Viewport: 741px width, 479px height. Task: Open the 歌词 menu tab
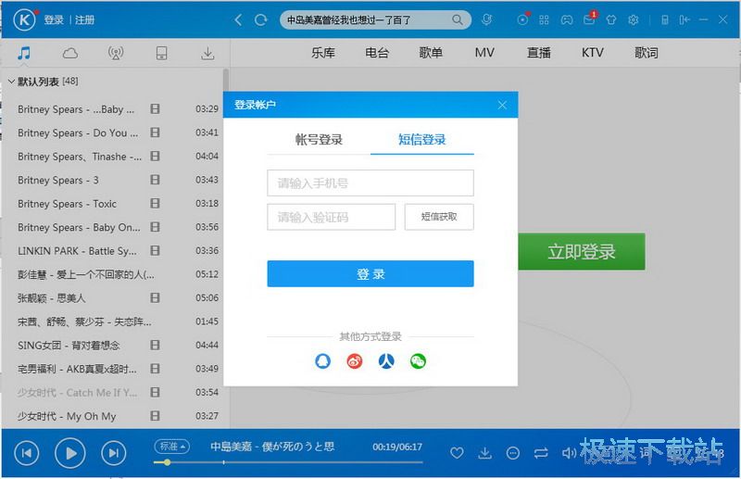(647, 53)
